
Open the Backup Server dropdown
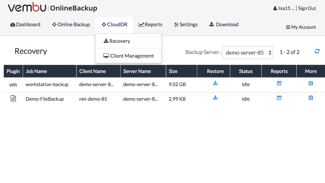[248, 53]
